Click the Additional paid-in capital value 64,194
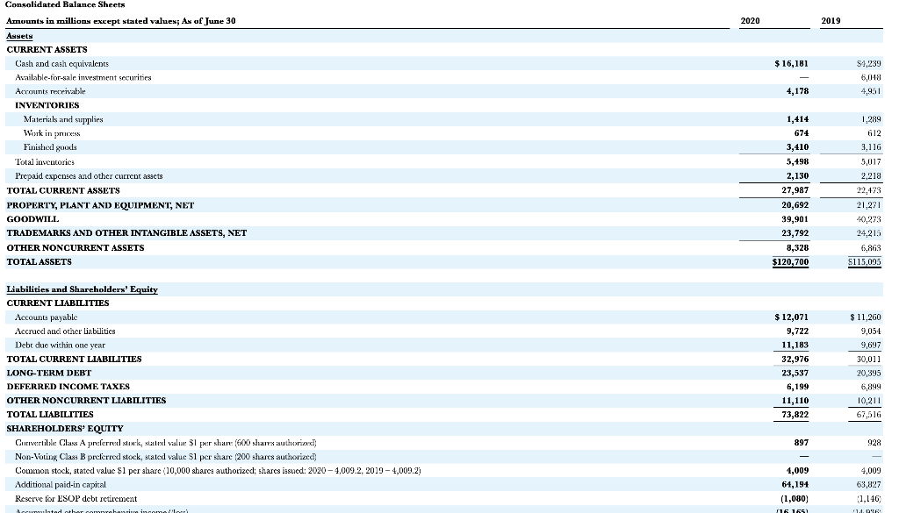899x513 pixels. tap(795, 484)
